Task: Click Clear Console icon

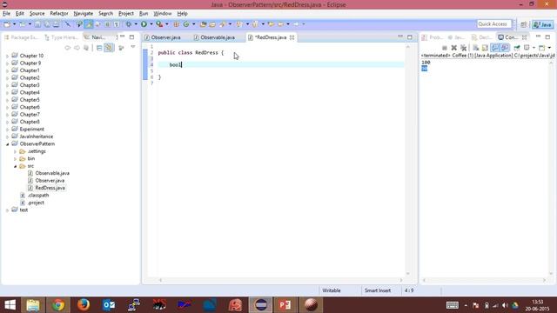Action: (476, 48)
